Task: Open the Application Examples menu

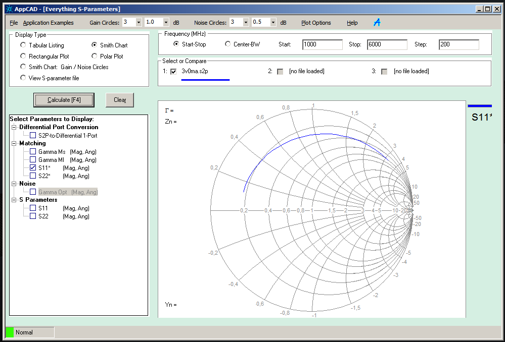Action: (48, 23)
